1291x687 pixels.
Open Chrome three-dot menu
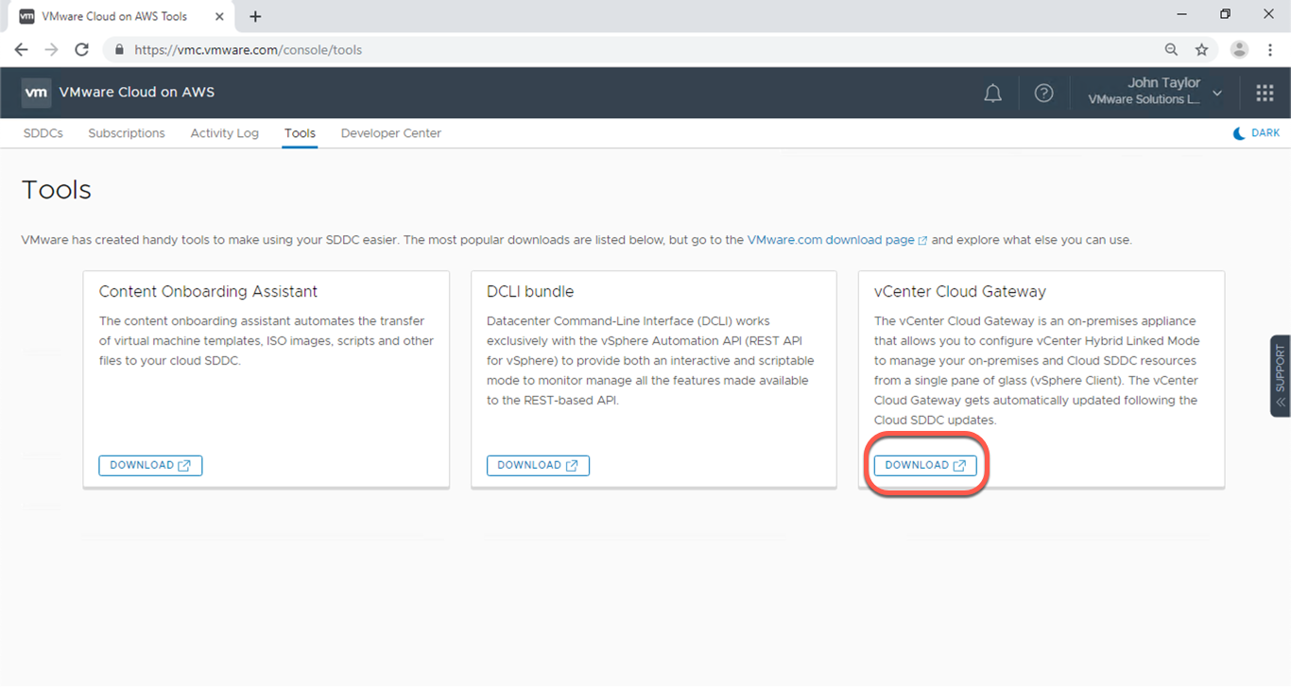tap(1270, 50)
